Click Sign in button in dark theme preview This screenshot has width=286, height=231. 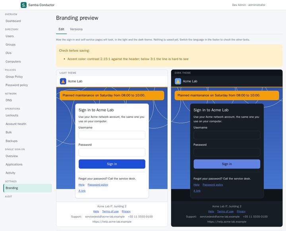click(227, 164)
